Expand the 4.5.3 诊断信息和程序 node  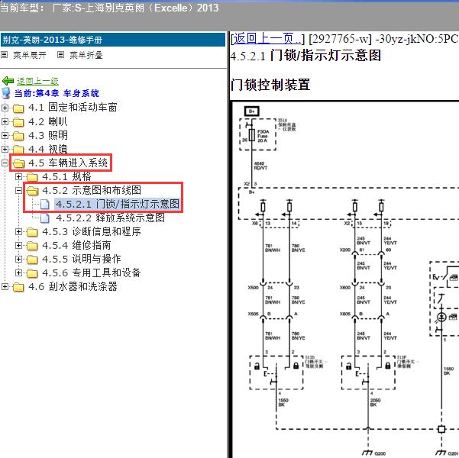tap(18, 232)
